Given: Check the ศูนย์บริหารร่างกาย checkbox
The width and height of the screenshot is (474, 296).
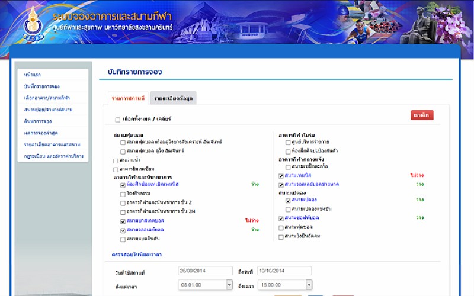Looking at the screenshot, I should 288,143.
